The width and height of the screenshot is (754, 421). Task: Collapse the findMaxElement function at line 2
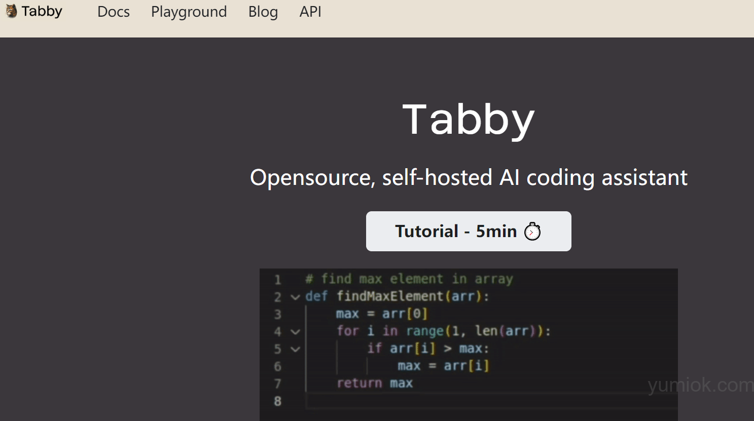pos(295,297)
